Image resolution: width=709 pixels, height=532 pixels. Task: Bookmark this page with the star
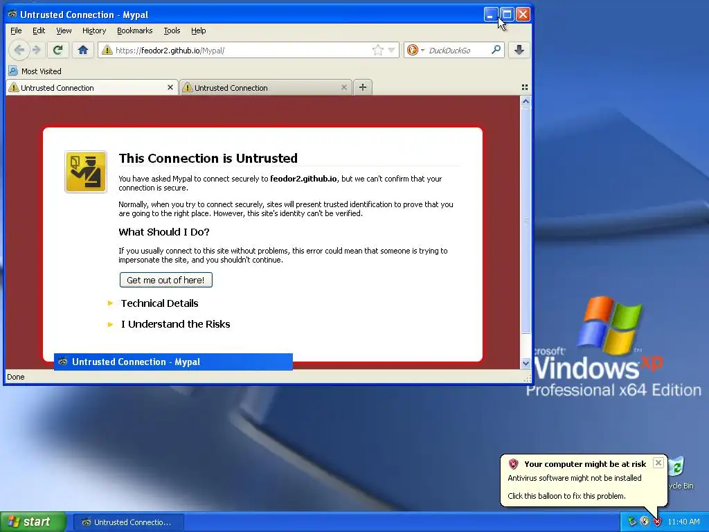tap(377, 50)
